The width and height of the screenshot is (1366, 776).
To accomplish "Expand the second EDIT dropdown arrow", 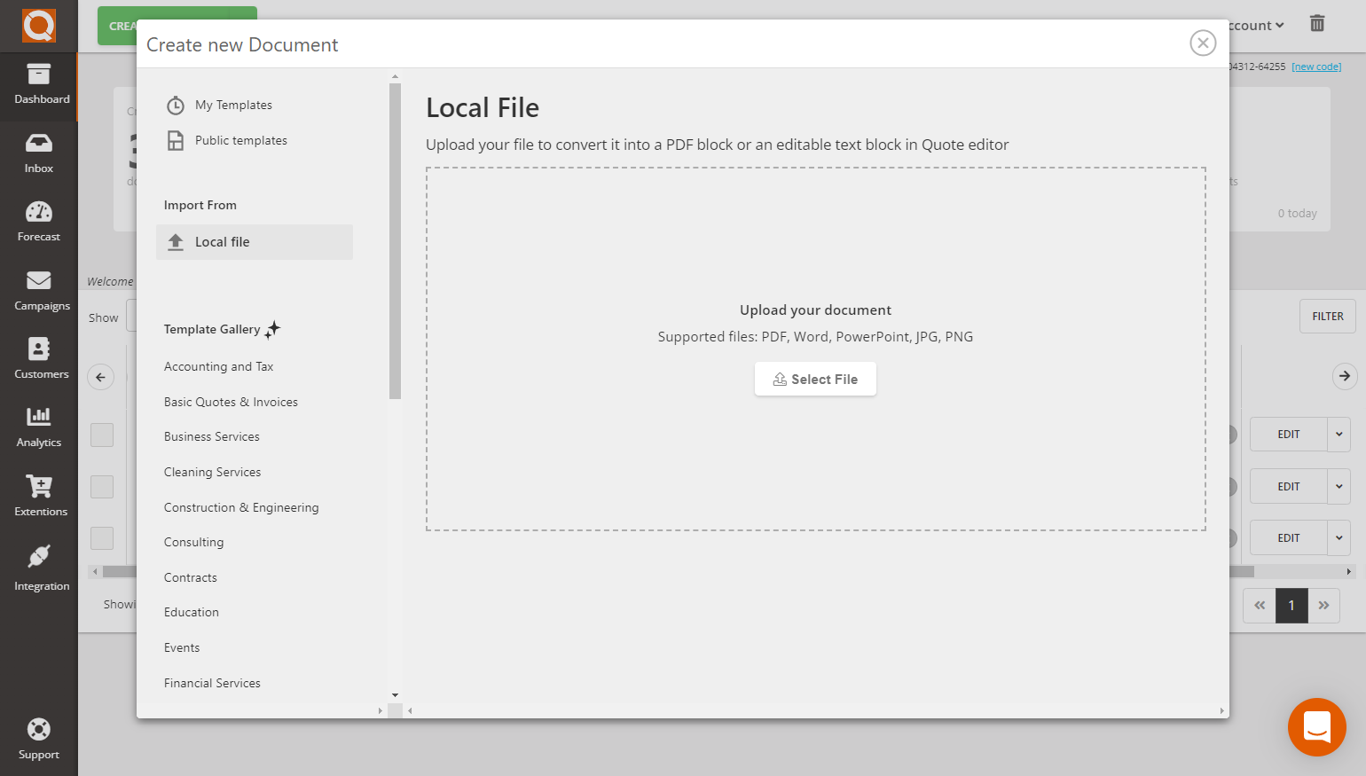I will click(x=1339, y=486).
